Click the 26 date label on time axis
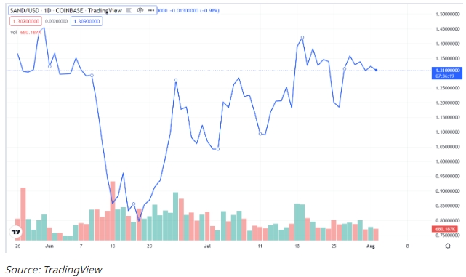The height and width of the screenshot is (277, 466). pos(18,246)
